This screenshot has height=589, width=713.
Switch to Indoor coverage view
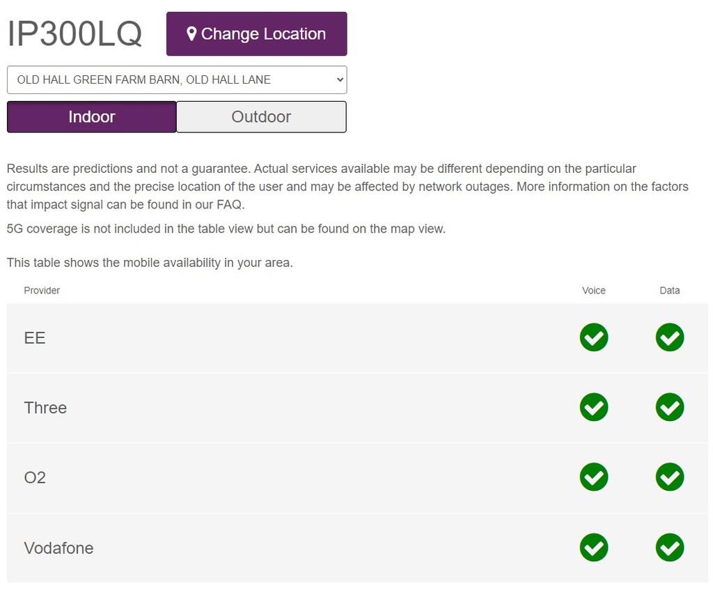[x=91, y=116]
